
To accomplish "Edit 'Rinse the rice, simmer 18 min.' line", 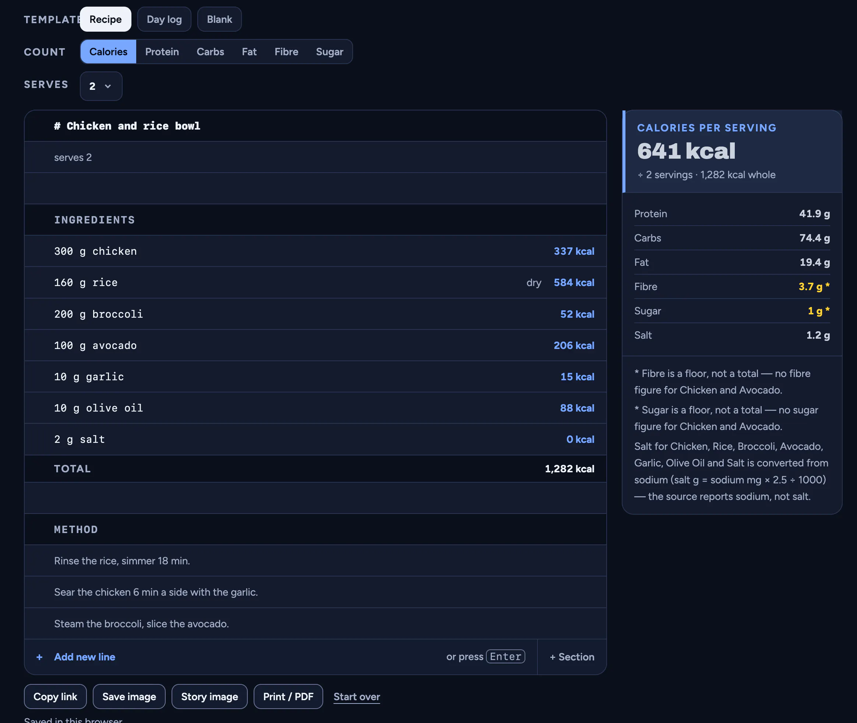I will coord(315,561).
